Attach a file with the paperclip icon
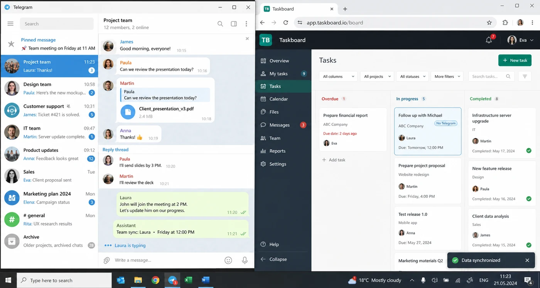This screenshot has width=540, height=288. click(107, 260)
